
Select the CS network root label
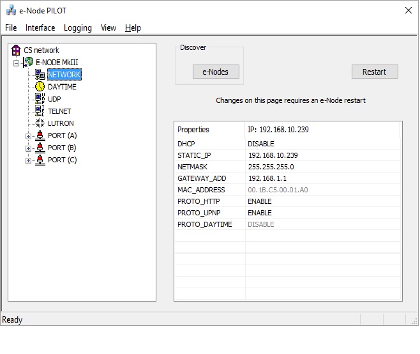point(41,50)
